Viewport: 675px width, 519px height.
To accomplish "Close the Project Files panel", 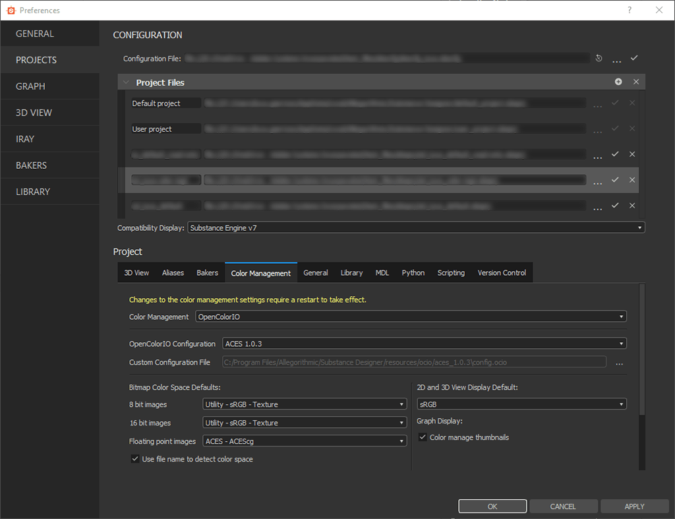I will [635, 81].
